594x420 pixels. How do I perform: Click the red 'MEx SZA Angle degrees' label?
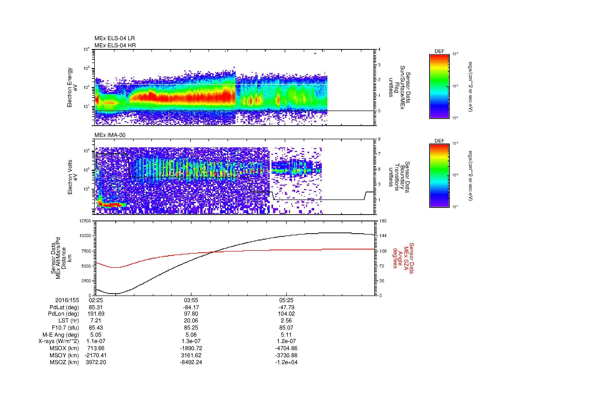[403, 258]
